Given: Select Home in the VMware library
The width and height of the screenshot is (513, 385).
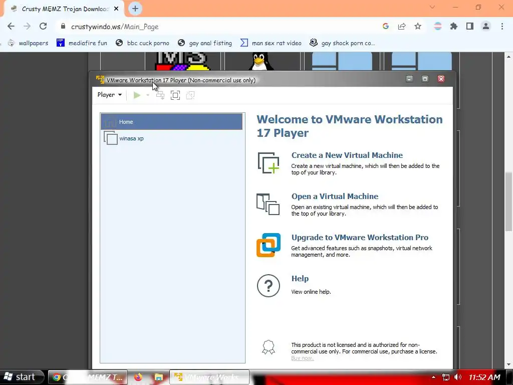Looking at the screenshot, I should [171, 122].
